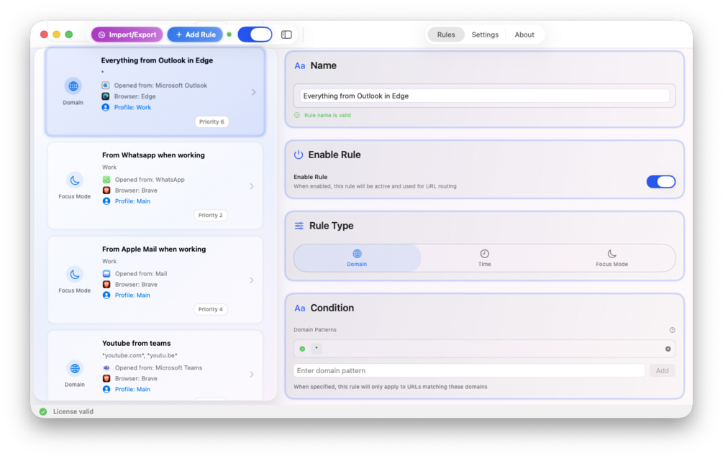This screenshot has height=458, width=723.
Task: Remove the * domain pattern with the x icon
Action: [668, 349]
